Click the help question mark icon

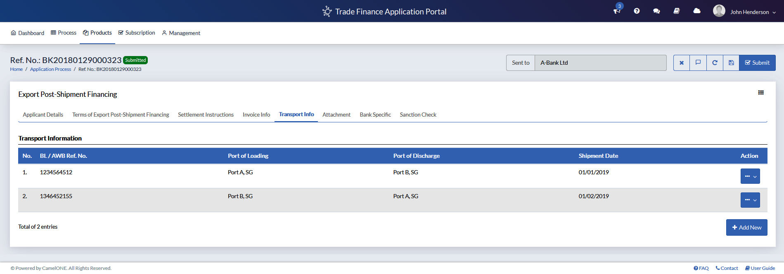tap(637, 11)
